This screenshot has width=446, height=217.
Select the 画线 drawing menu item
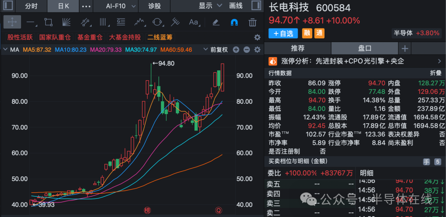coord(236,6)
